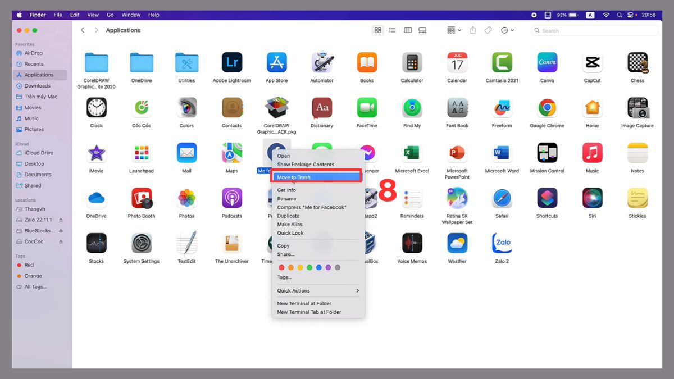This screenshot has height=379, width=674.
Task: Click the Finder Search field
Action: coord(595,30)
